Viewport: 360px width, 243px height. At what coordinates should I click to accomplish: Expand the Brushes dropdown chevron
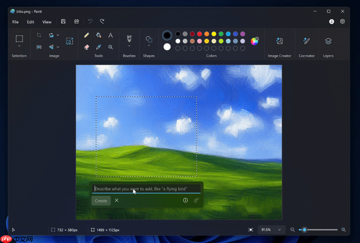129,46
